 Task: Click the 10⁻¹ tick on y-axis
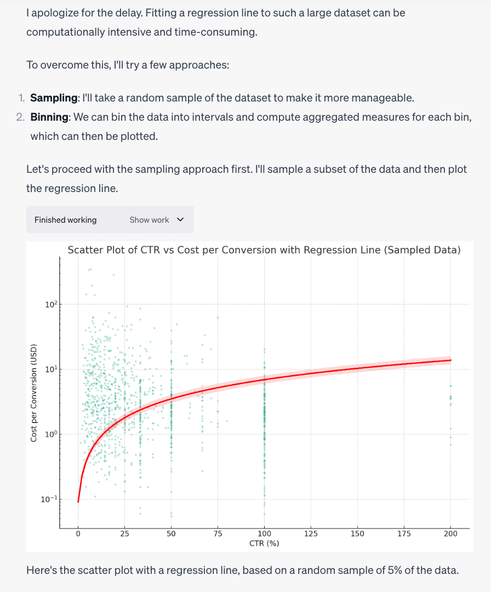coord(49,500)
